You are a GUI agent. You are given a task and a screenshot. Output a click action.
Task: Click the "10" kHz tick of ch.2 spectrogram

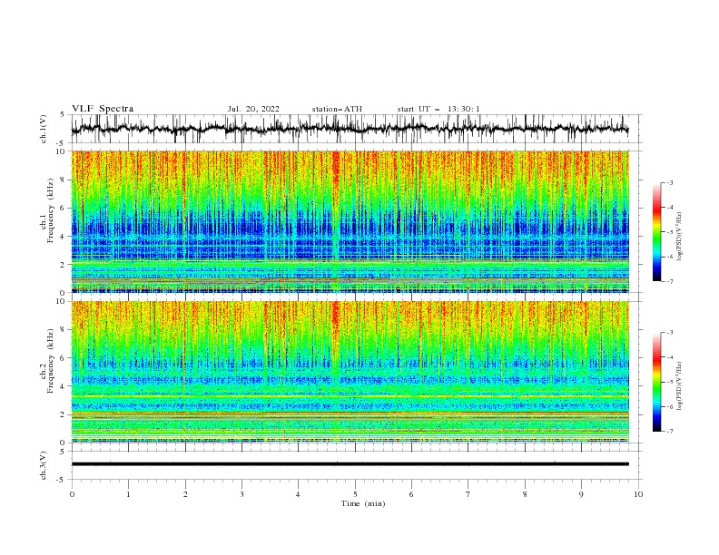62,301
